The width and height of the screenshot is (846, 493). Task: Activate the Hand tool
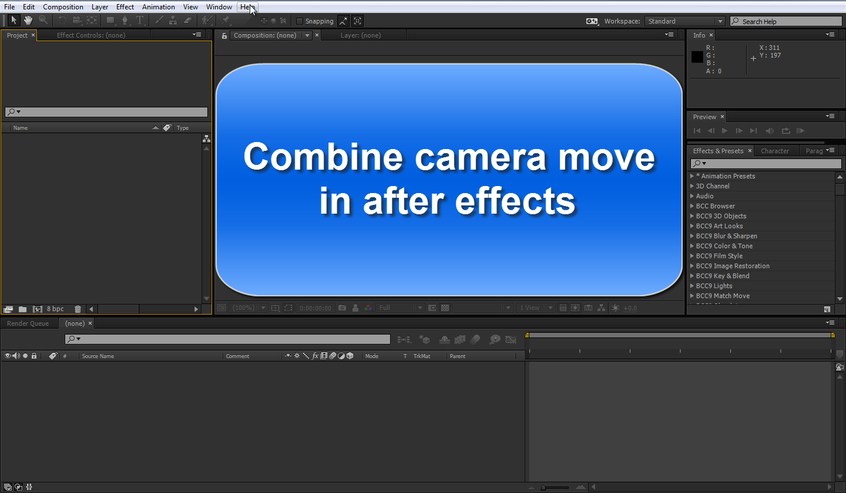click(28, 21)
